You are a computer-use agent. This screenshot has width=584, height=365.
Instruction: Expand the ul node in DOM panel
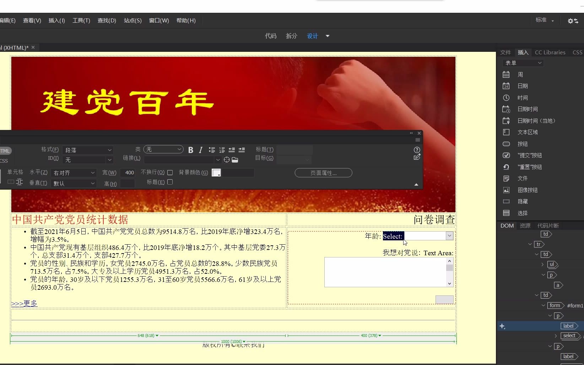click(x=542, y=265)
